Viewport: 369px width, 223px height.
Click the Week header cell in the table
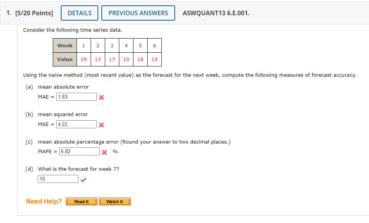coord(65,45)
